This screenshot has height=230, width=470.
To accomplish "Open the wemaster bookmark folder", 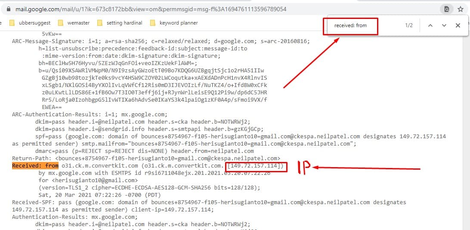I will 74,23.
